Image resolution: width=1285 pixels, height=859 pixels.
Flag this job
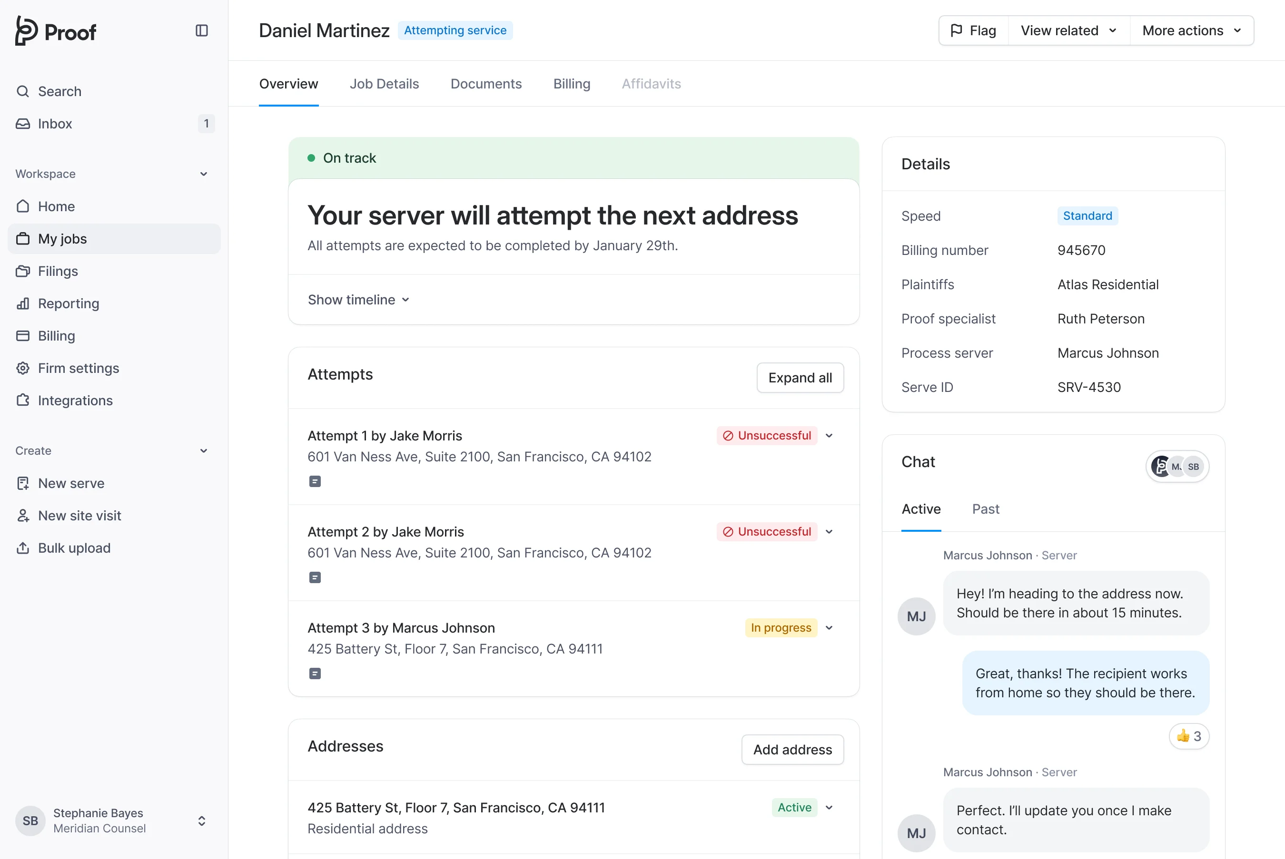tap(974, 30)
